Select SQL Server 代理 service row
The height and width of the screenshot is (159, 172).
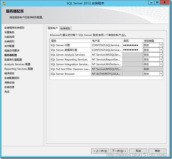tap(70, 45)
